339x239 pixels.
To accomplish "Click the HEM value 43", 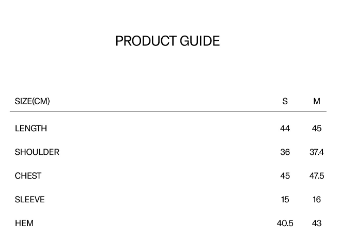I will point(317,224).
